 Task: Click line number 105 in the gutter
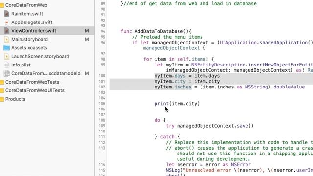[x=102, y=104]
